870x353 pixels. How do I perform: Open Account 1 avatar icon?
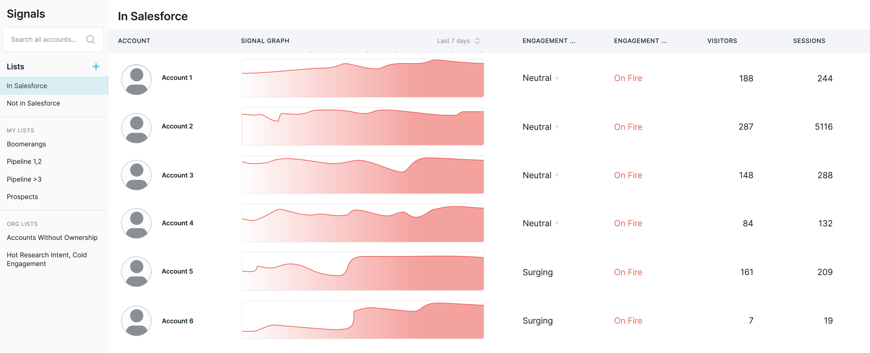(137, 80)
